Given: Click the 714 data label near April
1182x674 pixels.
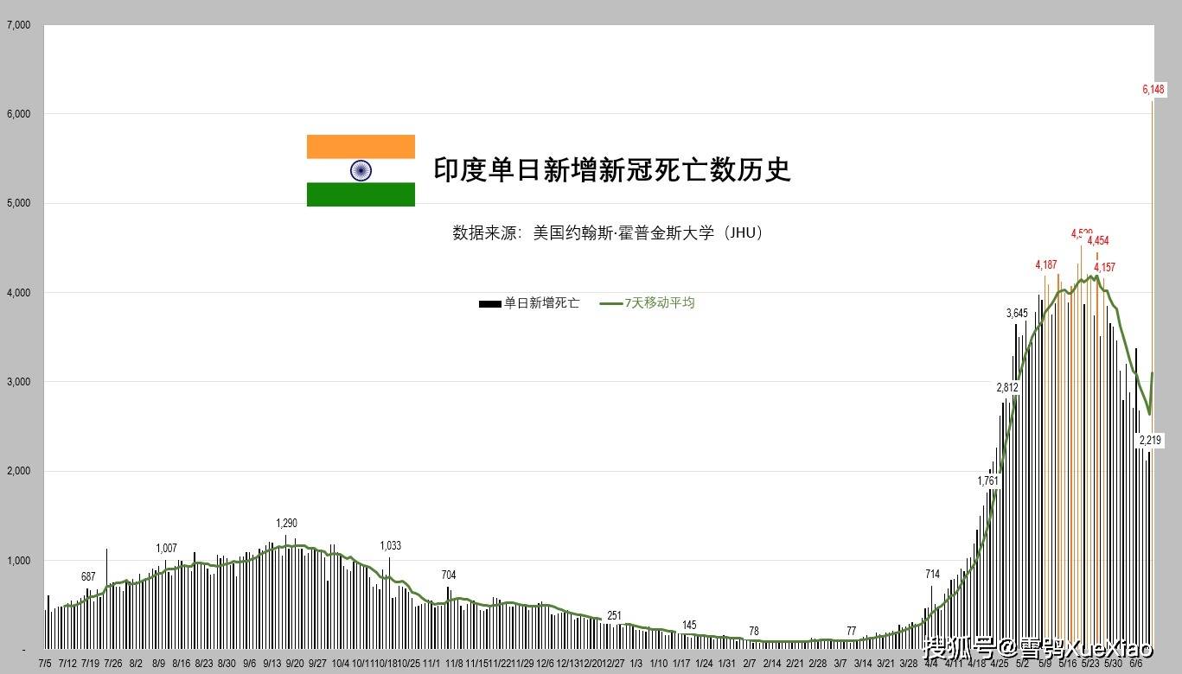Looking at the screenshot, I should click(932, 575).
